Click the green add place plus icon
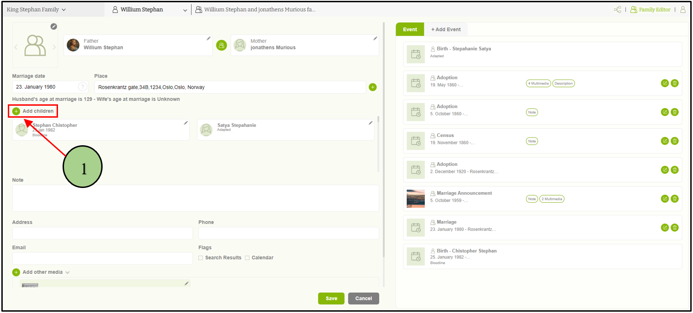 (x=373, y=87)
